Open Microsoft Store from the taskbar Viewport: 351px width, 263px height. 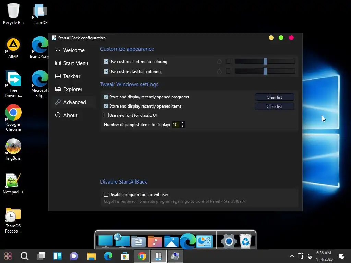pos(125,256)
